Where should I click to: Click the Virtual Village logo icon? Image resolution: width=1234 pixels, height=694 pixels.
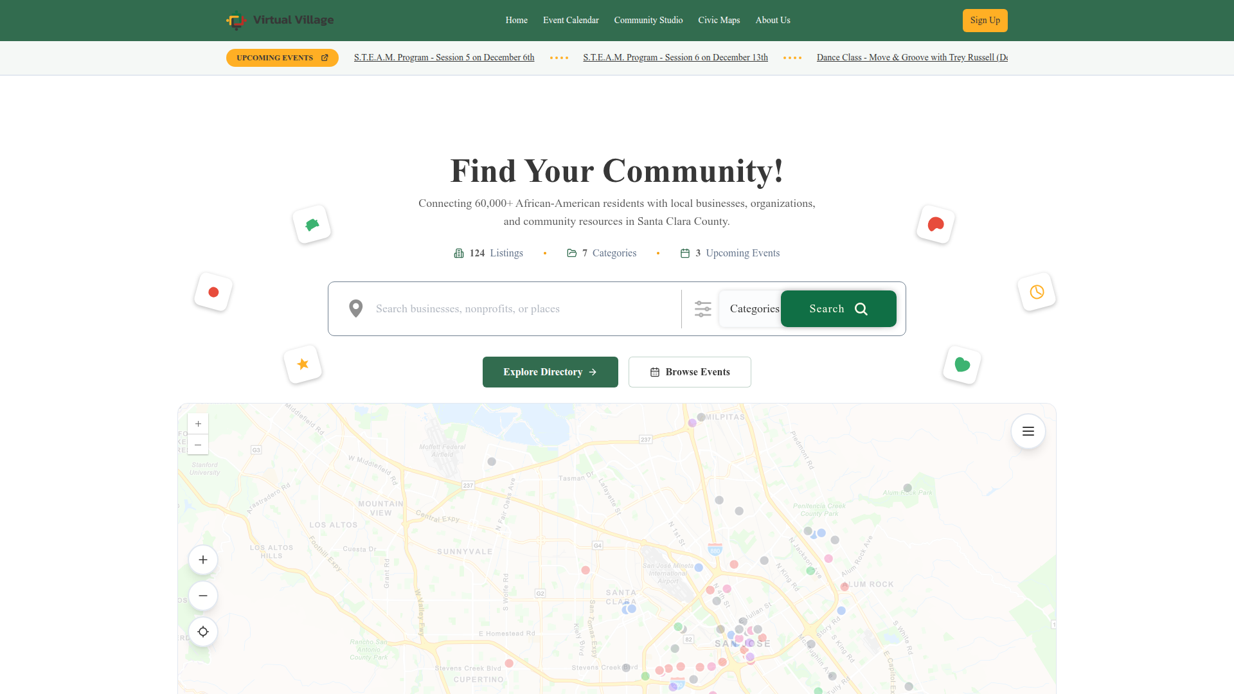tap(236, 20)
